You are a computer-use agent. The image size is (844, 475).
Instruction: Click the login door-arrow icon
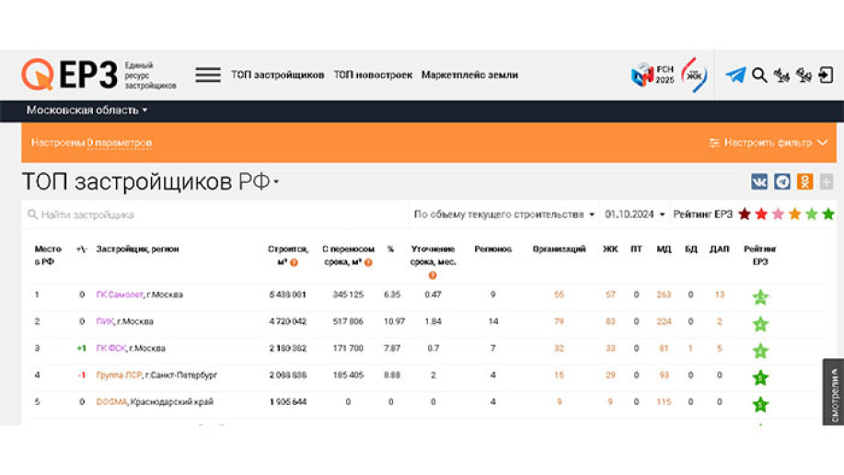coord(826,75)
